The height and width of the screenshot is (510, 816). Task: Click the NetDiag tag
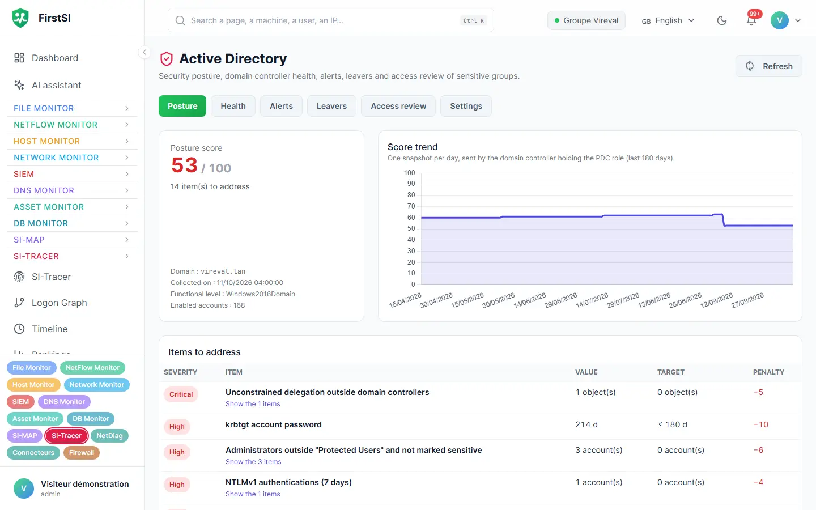(x=109, y=436)
